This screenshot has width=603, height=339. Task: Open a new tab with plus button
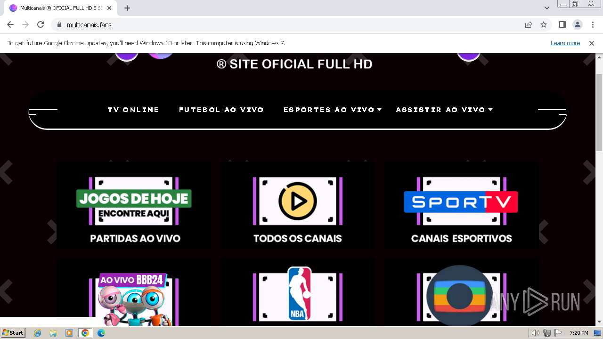(127, 8)
